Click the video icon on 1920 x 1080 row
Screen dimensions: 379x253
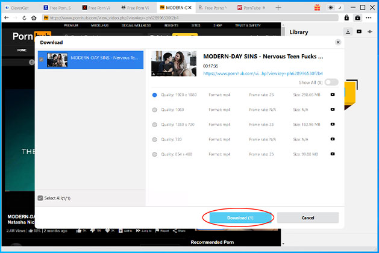point(333,95)
